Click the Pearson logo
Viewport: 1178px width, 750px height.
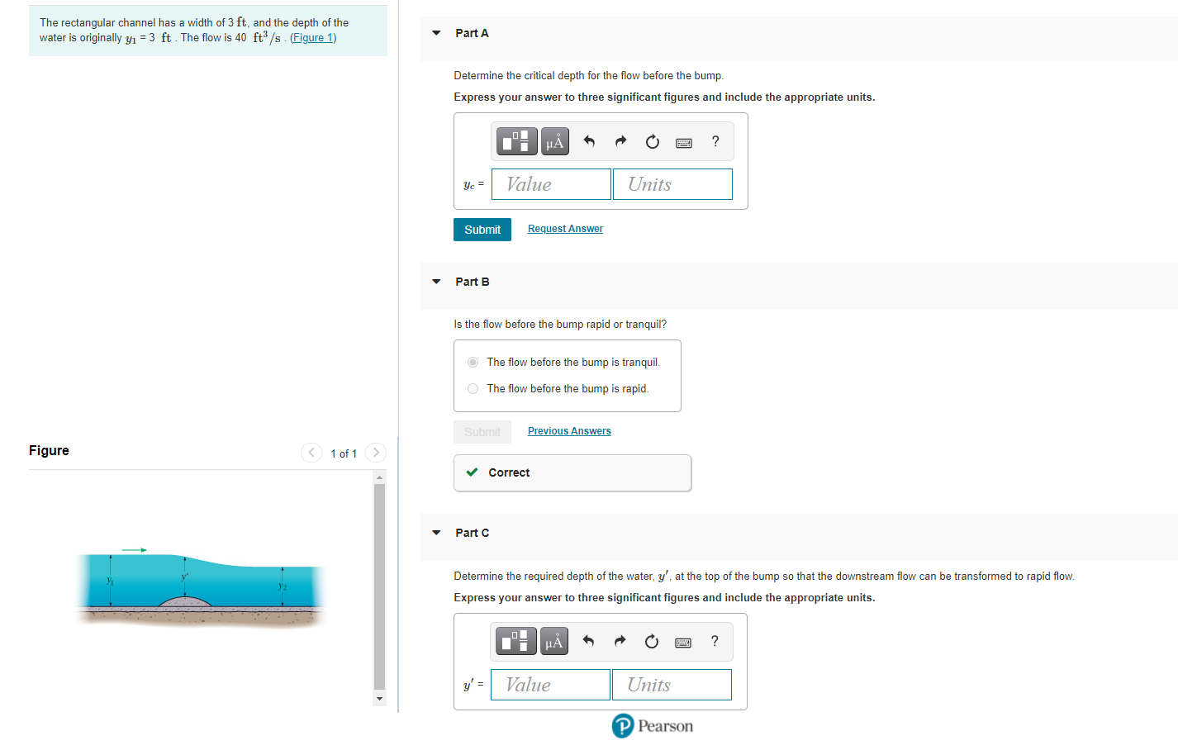[x=653, y=726]
